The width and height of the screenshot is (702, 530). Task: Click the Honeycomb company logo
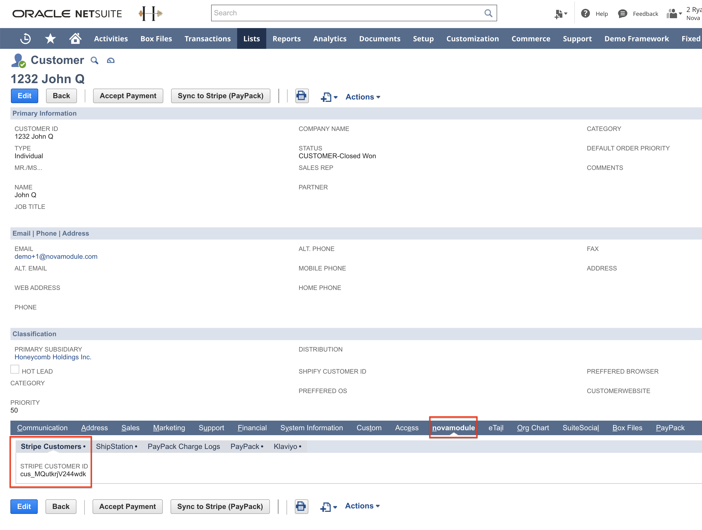[151, 13]
